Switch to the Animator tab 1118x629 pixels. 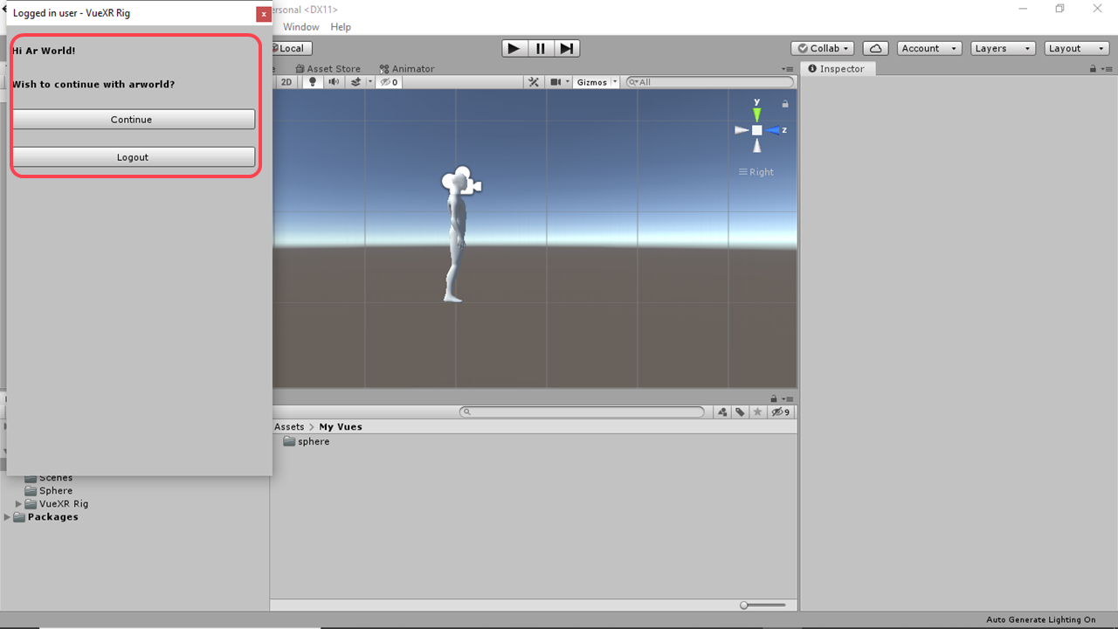pos(407,69)
